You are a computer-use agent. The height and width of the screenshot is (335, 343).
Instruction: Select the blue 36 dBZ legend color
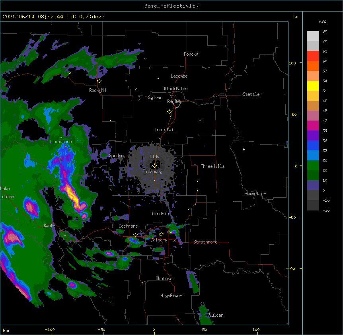pyautogui.click(x=313, y=145)
